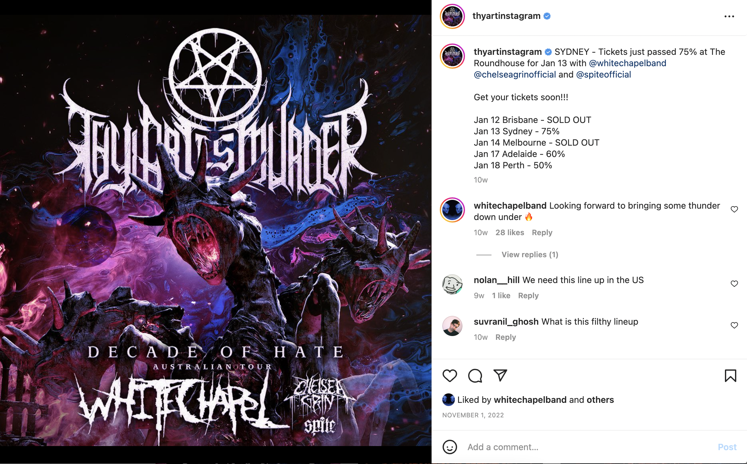
Task: Like the post with the heart icon
Action: [x=450, y=376]
